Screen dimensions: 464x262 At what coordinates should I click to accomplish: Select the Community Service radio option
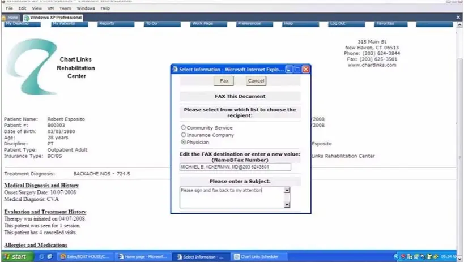tap(184, 127)
